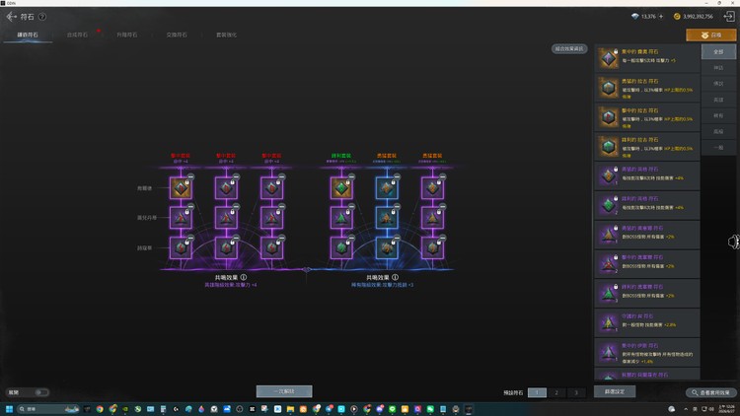Filter rune list by 全部
The width and height of the screenshot is (740, 416).
pos(718,52)
